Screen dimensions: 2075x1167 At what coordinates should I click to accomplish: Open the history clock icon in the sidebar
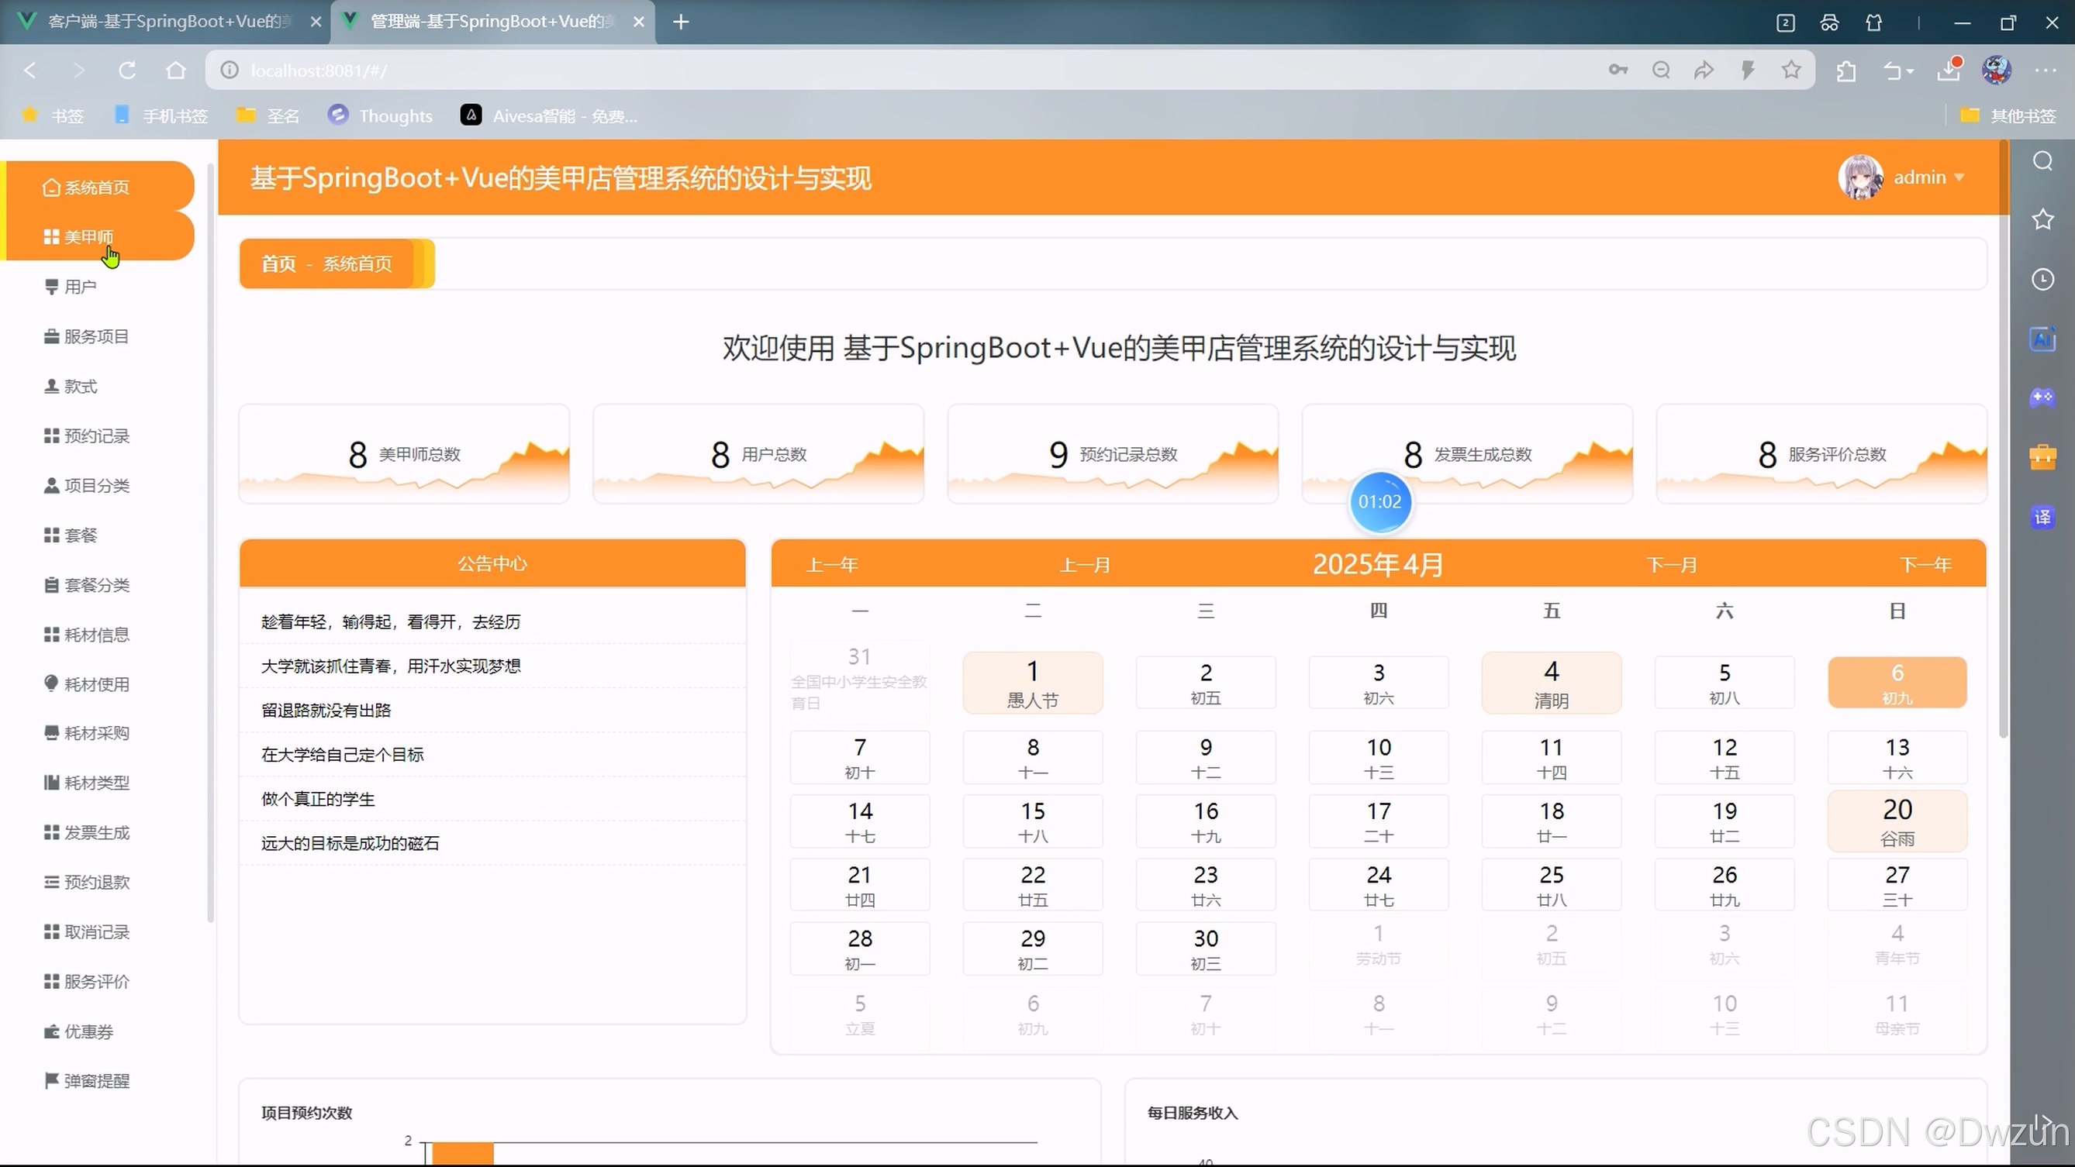(x=2042, y=279)
